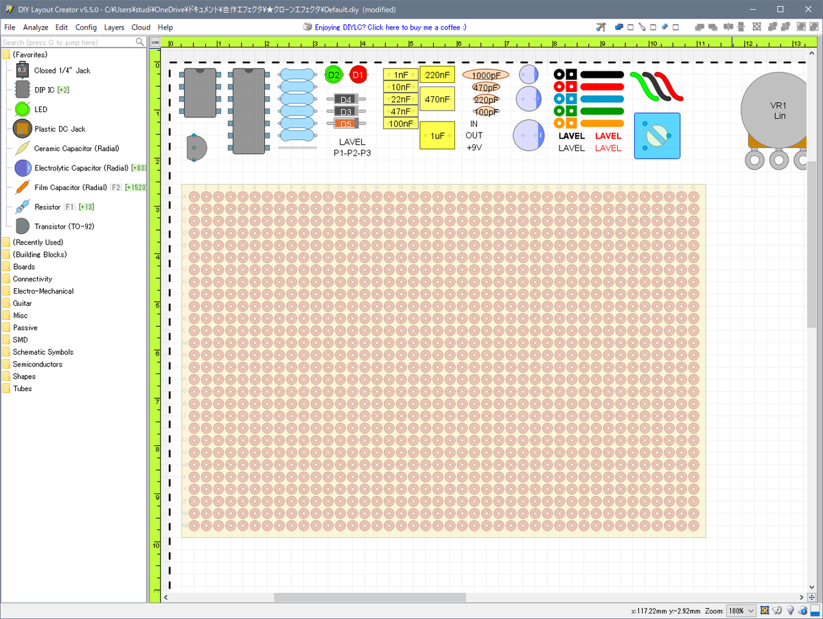
Task: Select the orange jumper wire on canvas
Action: [602, 124]
